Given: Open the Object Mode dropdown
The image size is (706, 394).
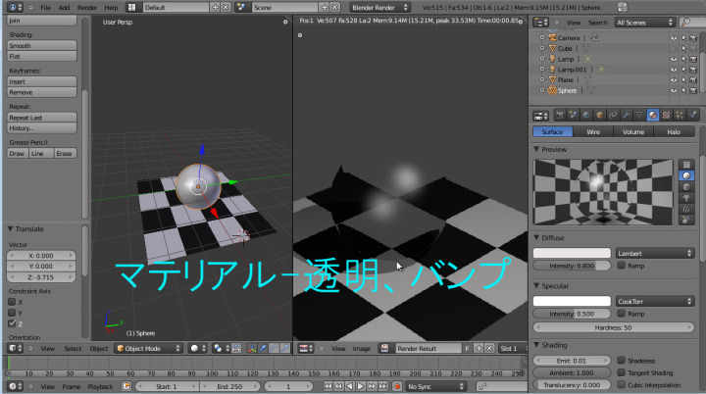Looking at the screenshot, I should click(148, 348).
